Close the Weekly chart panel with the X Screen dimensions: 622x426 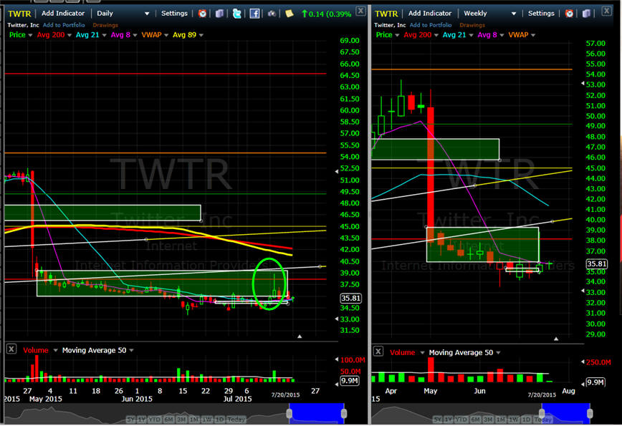pos(606,11)
